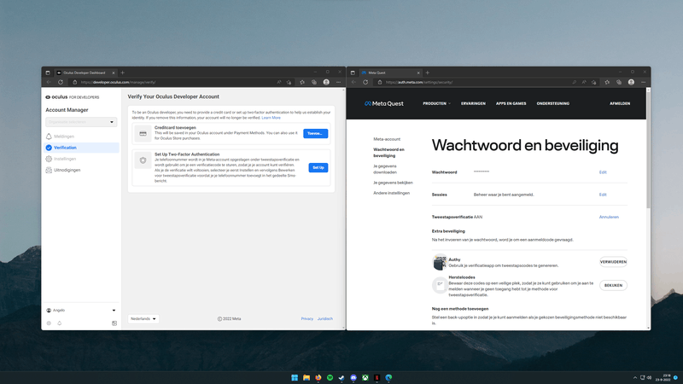Click the Toevoegen credit card button

(315, 133)
